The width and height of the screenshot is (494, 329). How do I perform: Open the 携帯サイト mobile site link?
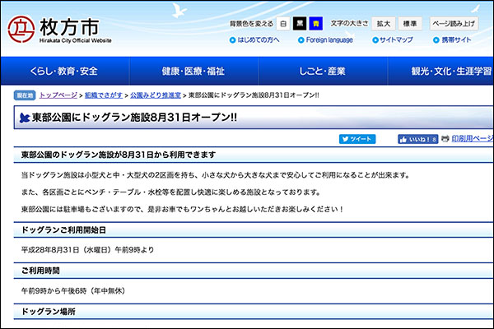pyautogui.click(x=457, y=39)
